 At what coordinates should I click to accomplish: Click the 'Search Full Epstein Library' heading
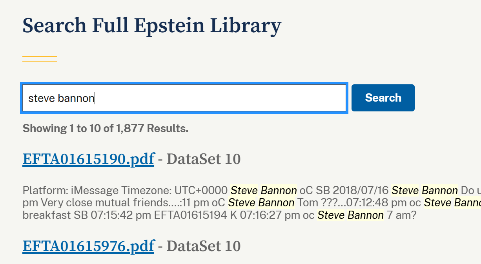(152, 25)
